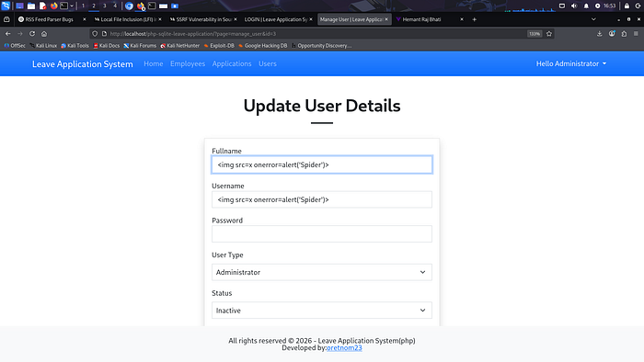Screen dimensions: 644x362
Task: Open the Kali Tools bookmark
Action: click(x=75, y=46)
